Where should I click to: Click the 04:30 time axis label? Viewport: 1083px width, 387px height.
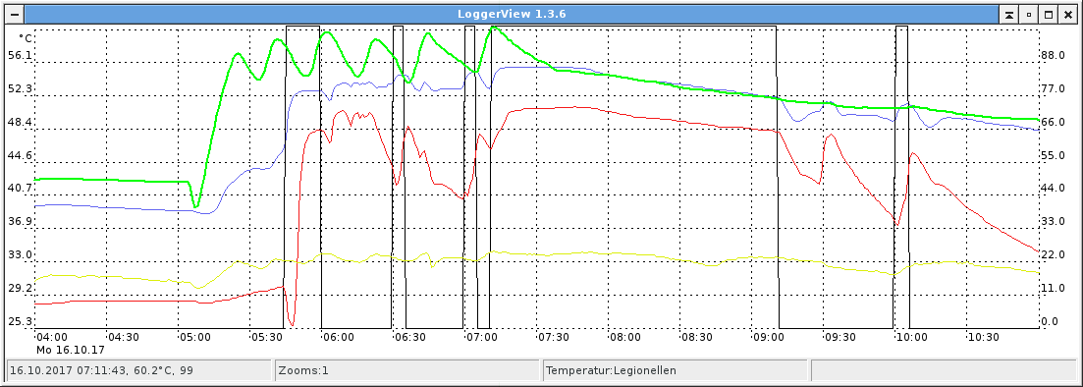(x=124, y=337)
